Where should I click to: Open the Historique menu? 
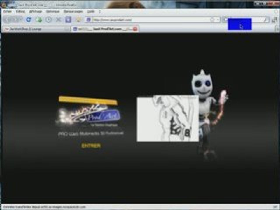53,12
